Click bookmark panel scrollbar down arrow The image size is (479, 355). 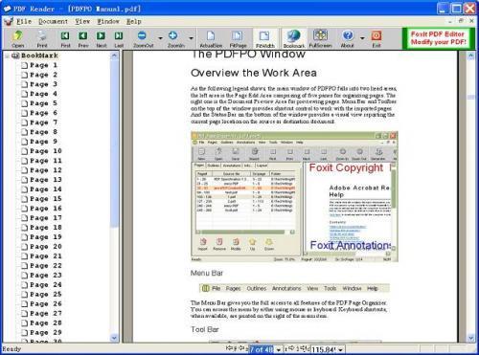[114, 338]
